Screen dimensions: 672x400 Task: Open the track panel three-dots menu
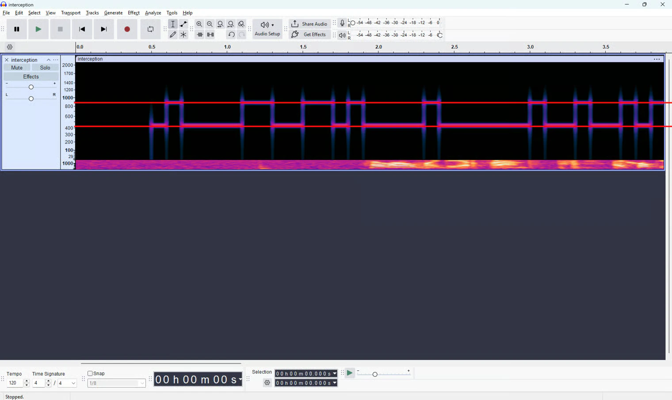pos(56,60)
